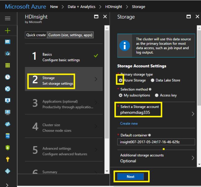Switch to Quick create tab
The image size is (201, 187).
tap(36, 35)
